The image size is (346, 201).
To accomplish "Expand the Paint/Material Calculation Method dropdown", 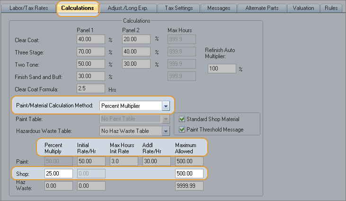I will [166, 106].
